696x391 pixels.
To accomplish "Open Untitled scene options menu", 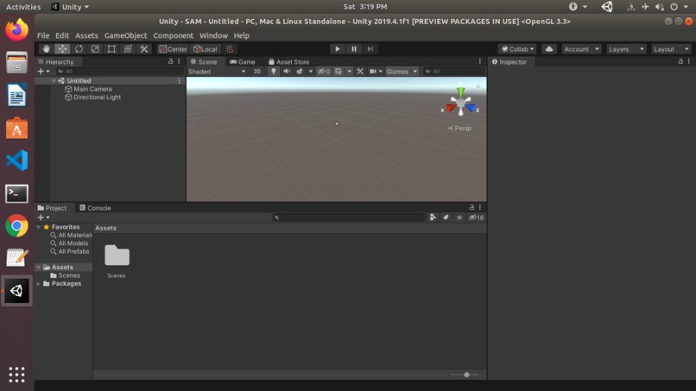I will click(179, 81).
